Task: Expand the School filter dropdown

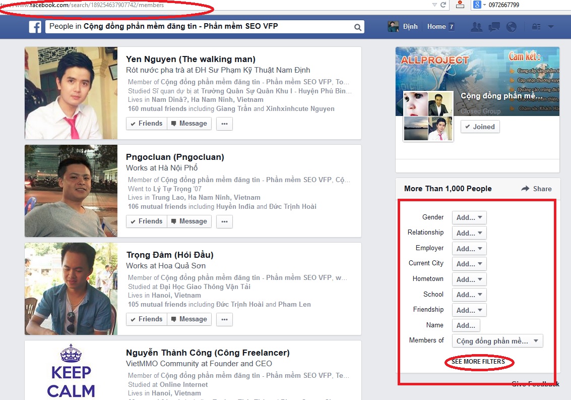Action: (469, 295)
